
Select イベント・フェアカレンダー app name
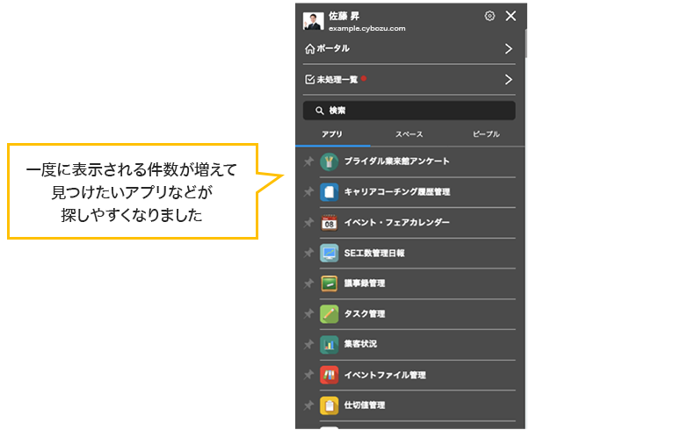396,222
